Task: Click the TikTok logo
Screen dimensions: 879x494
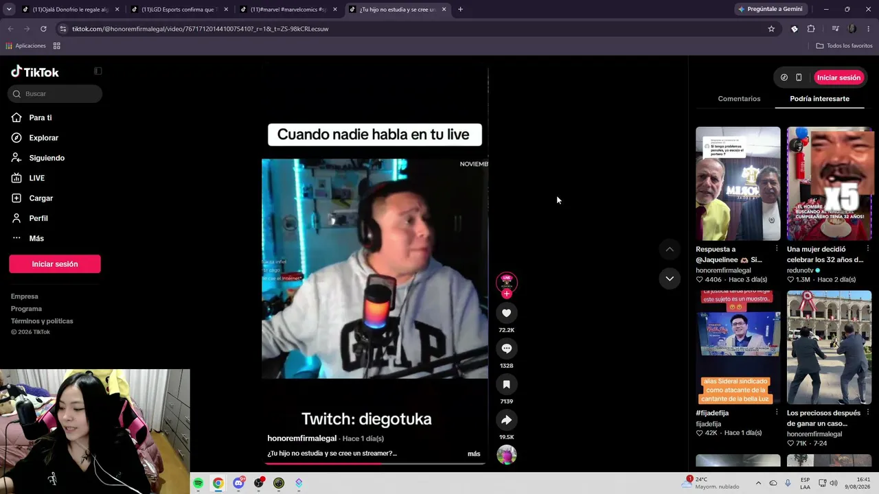Action: (x=35, y=72)
